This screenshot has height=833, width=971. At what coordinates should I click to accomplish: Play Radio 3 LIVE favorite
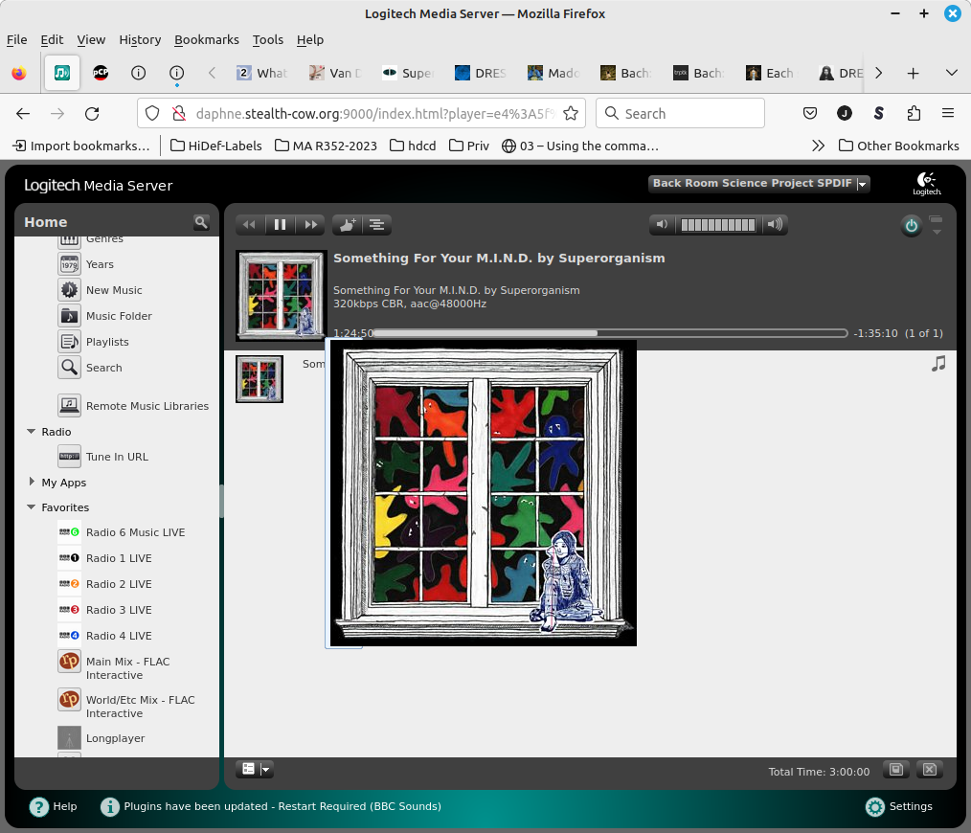[119, 610]
